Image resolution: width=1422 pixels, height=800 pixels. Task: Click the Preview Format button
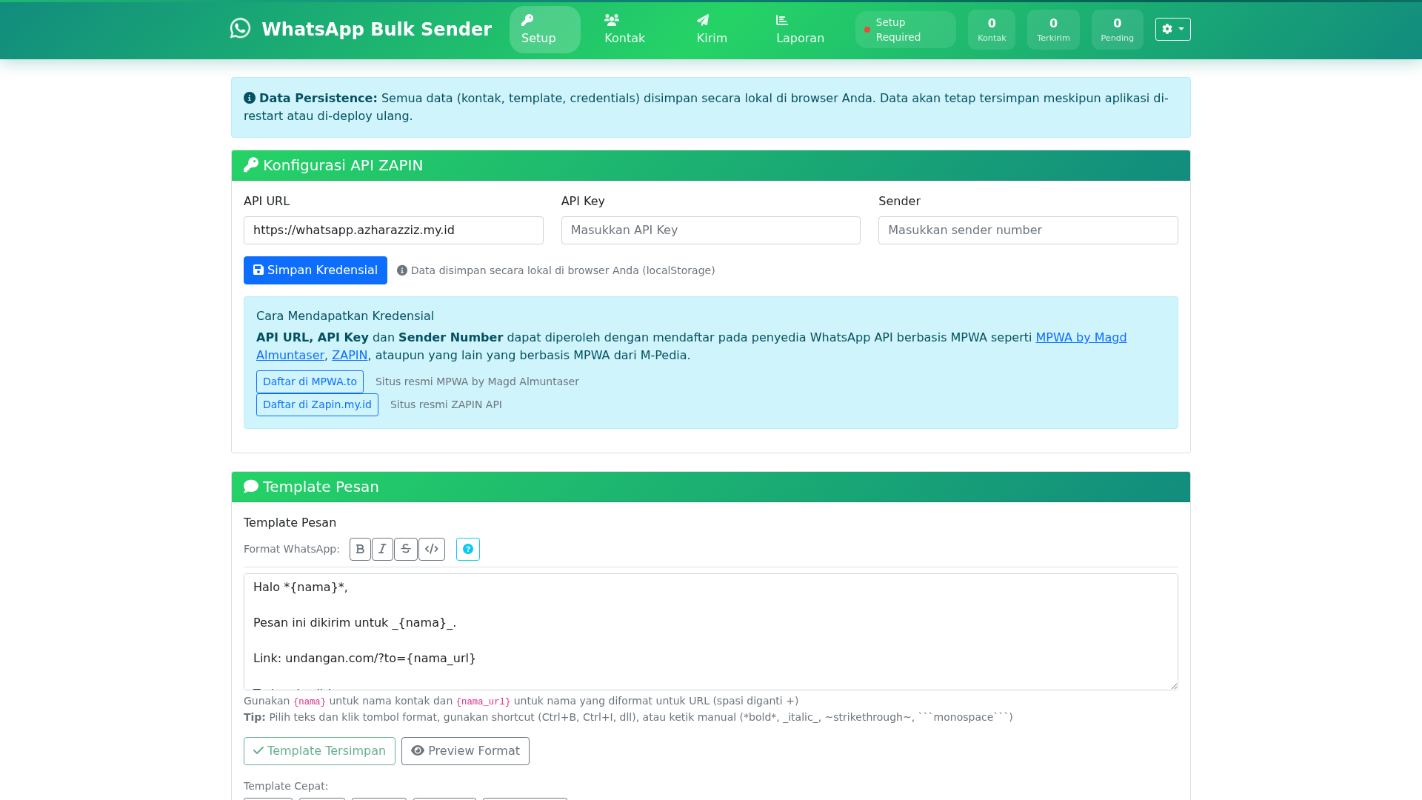pyautogui.click(x=465, y=751)
